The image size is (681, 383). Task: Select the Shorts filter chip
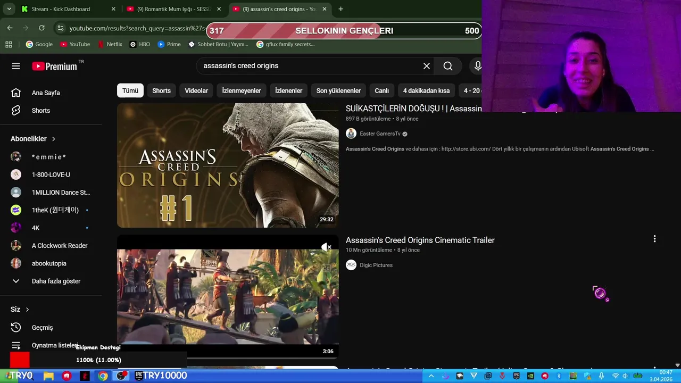162,90
